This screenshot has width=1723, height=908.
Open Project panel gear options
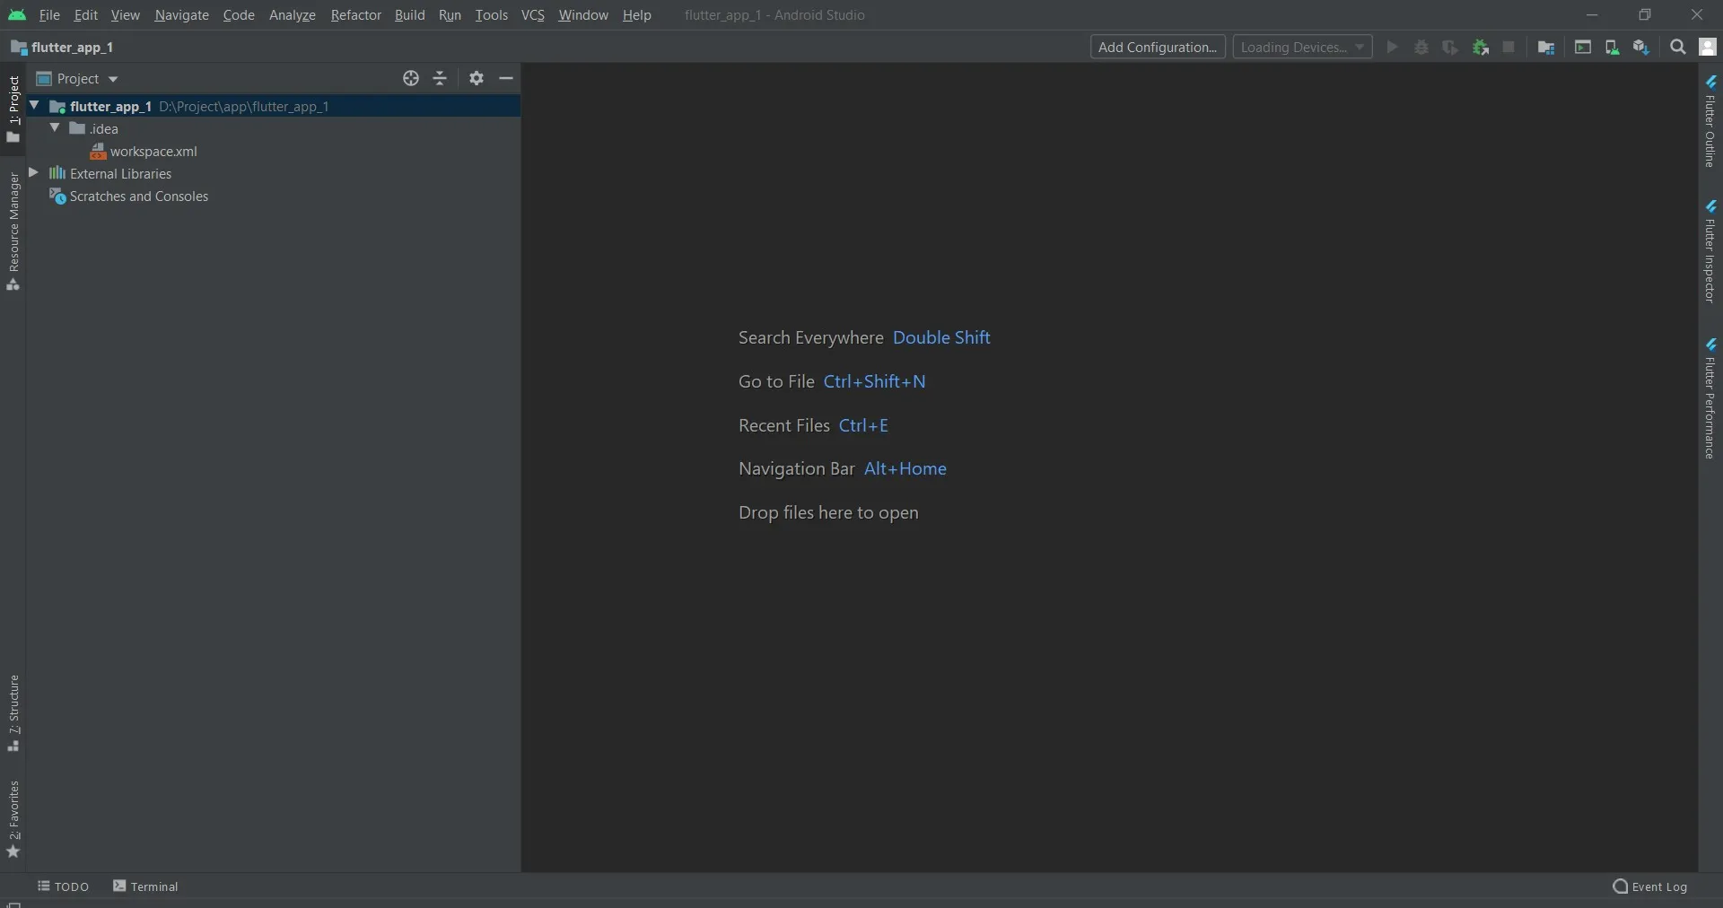point(477,79)
